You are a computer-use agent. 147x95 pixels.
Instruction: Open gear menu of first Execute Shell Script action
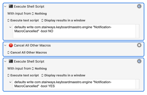[139, 6]
